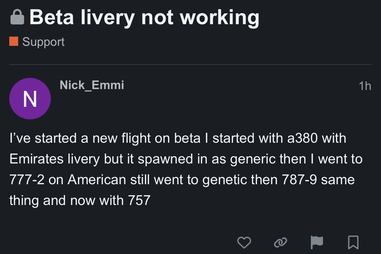
Task: Click the word "American" in the post
Action: pos(97,180)
